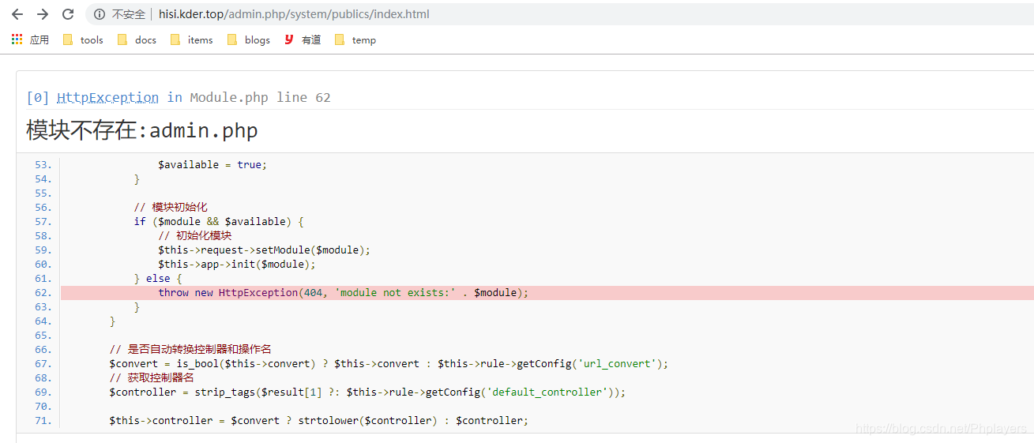This screenshot has height=443, width=1034.
Task: Click the line starting '$this->controller = $convert'
Action: coord(318,420)
